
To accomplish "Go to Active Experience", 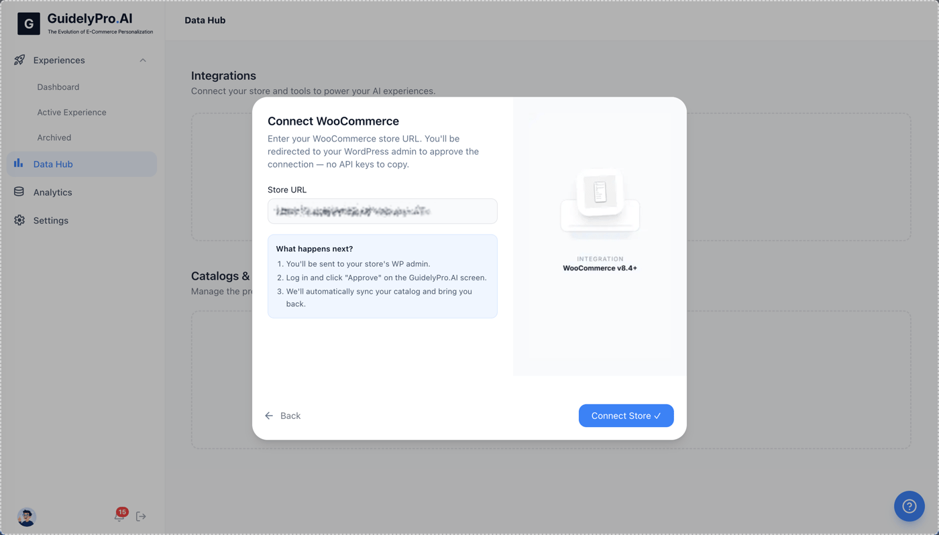I will 72,112.
